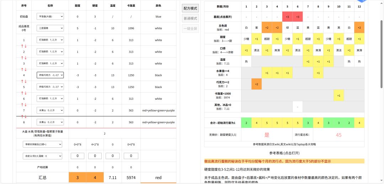The width and height of the screenshot is (384, 184).
Task: Open row 6 ingredient dropdown 打泡鲜奶
Action: pyautogui.click(x=50, y=99)
